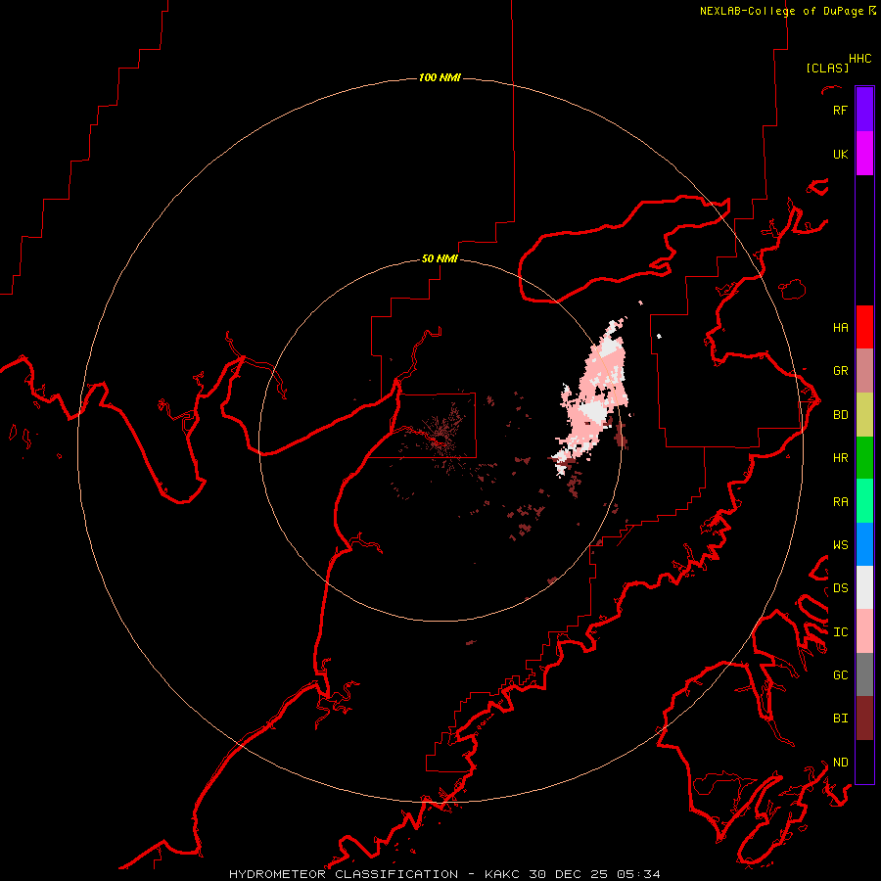Click the dark red BI legend swatch

(x=864, y=719)
